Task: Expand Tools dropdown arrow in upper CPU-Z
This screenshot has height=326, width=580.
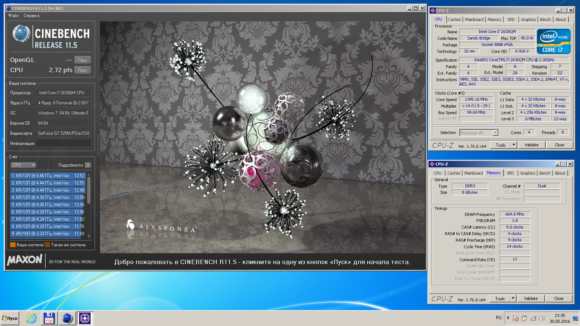Action: [514, 145]
